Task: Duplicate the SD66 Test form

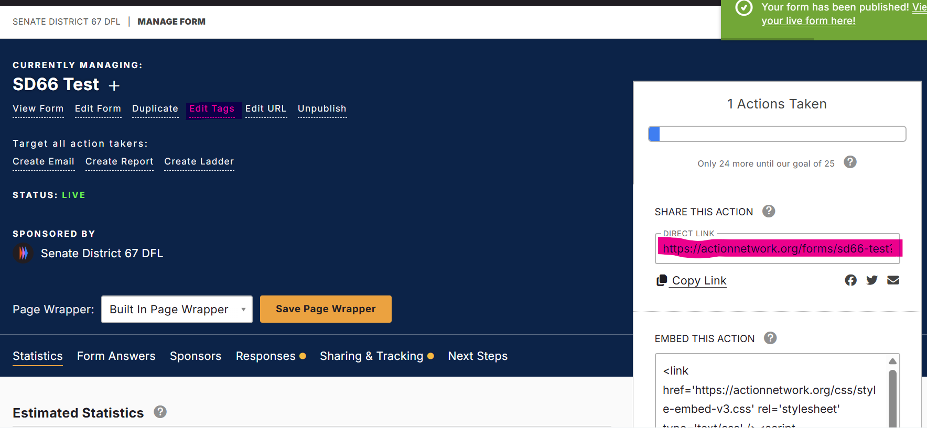Action: tap(155, 109)
